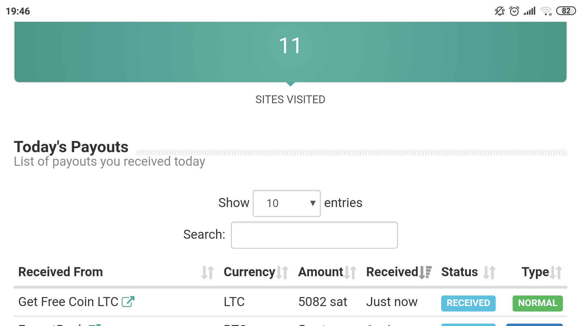Image resolution: width=581 pixels, height=326 pixels.
Task: Focus the payouts Search field
Action: [x=314, y=235]
